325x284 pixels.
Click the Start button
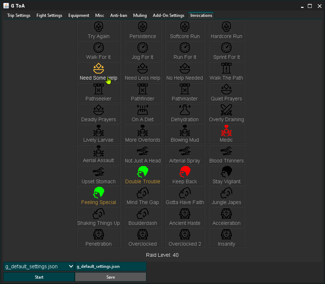pos(39,277)
